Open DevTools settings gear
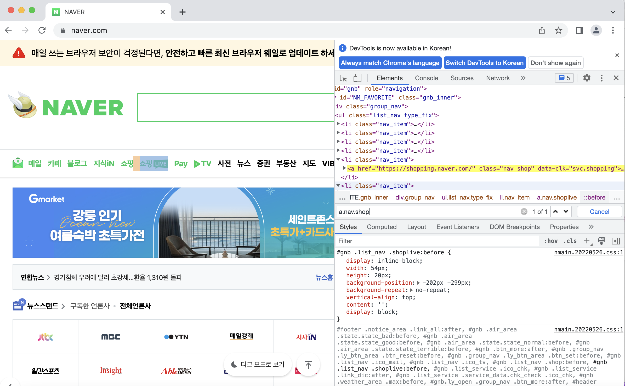625x386 pixels. point(587,78)
